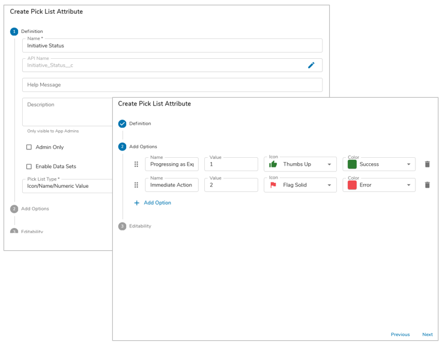Viewport: 442px width, 345px height.
Task: Expand the Error color dropdown arrow
Action: click(408, 185)
